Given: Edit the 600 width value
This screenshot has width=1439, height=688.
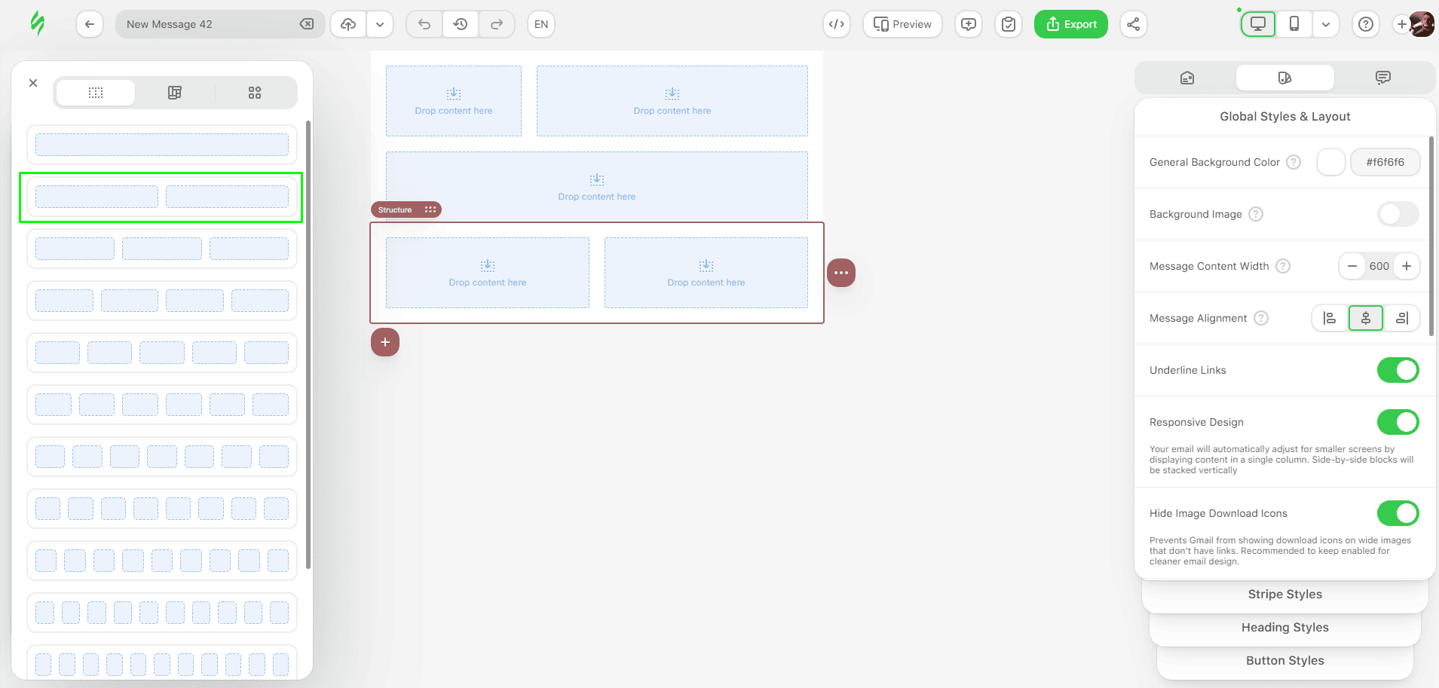Looking at the screenshot, I should (x=1379, y=266).
